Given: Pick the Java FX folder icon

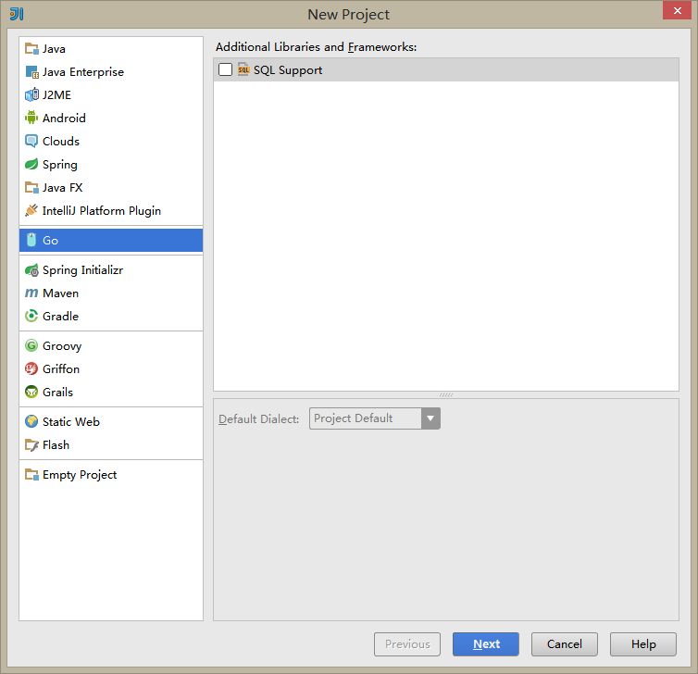Looking at the screenshot, I should 31,187.
